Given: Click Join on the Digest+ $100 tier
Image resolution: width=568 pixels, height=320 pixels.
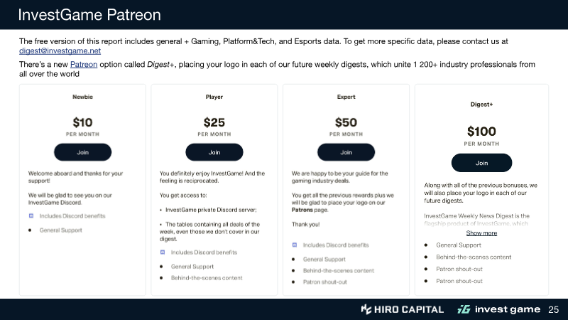Looking at the screenshot, I should (x=481, y=163).
